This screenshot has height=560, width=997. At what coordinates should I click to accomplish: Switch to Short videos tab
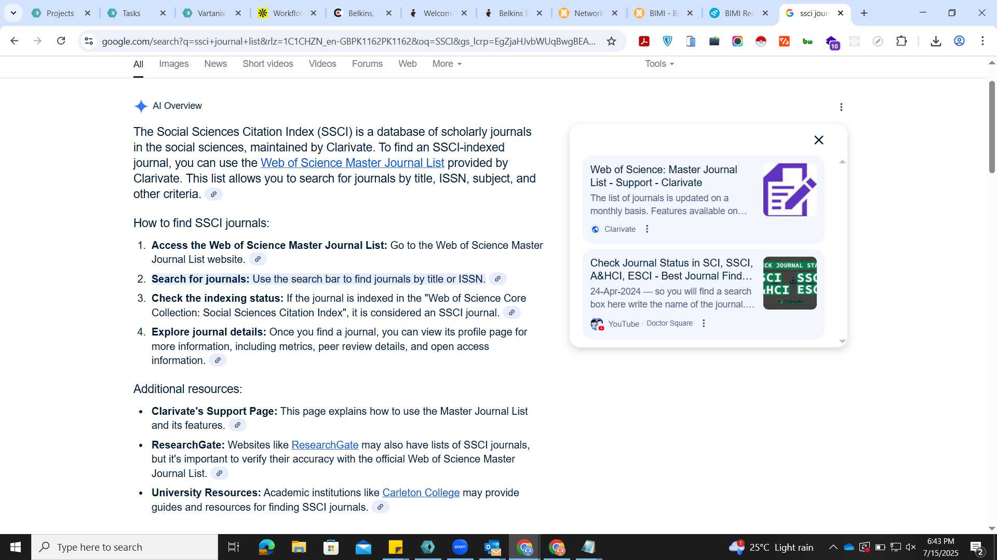tap(268, 64)
